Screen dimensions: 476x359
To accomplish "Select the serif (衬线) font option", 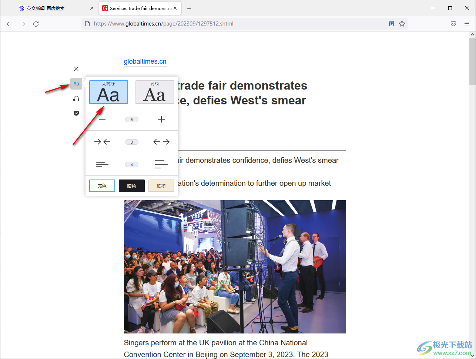I will point(155,92).
